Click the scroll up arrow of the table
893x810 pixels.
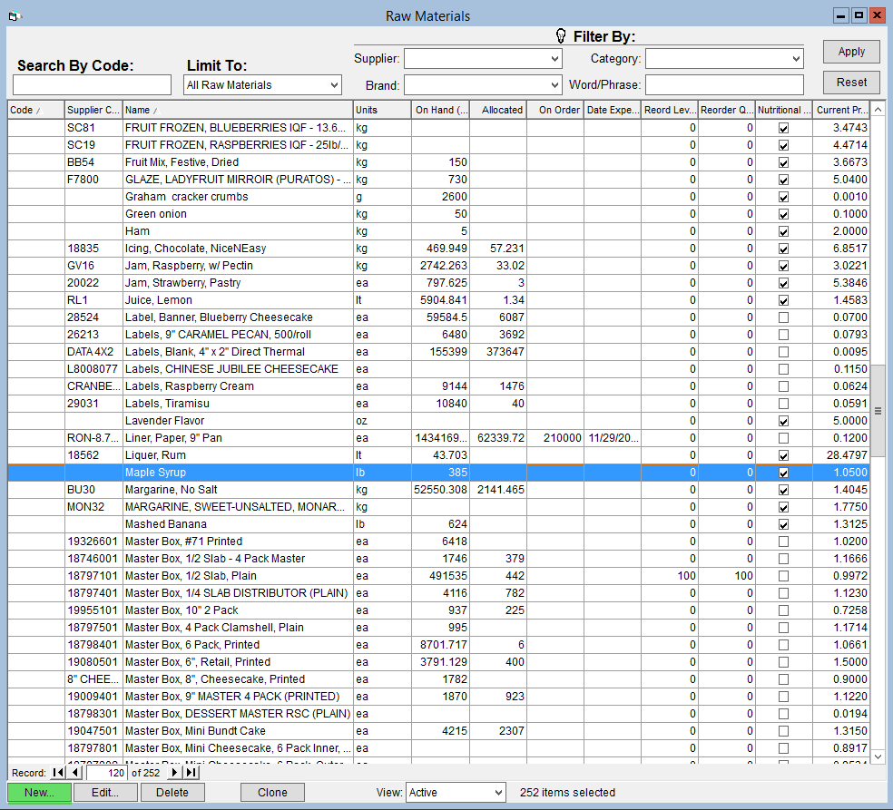tap(878, 109)
